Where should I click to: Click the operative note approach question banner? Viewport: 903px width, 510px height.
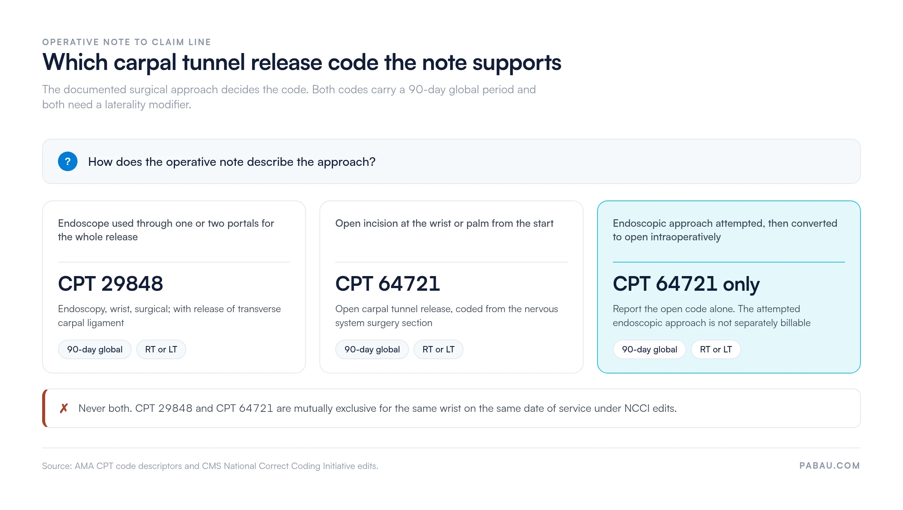coord(451,161)
